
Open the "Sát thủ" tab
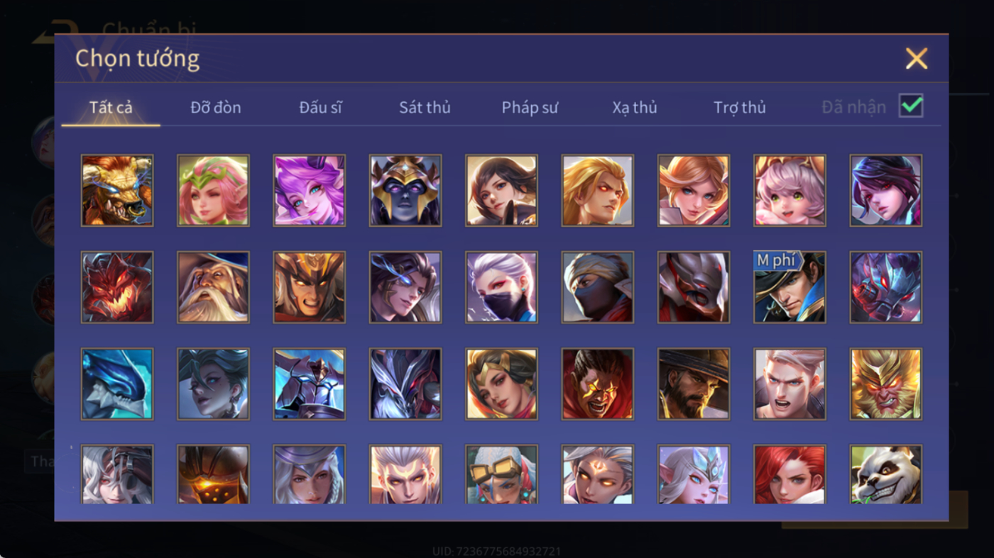[425, 108]
